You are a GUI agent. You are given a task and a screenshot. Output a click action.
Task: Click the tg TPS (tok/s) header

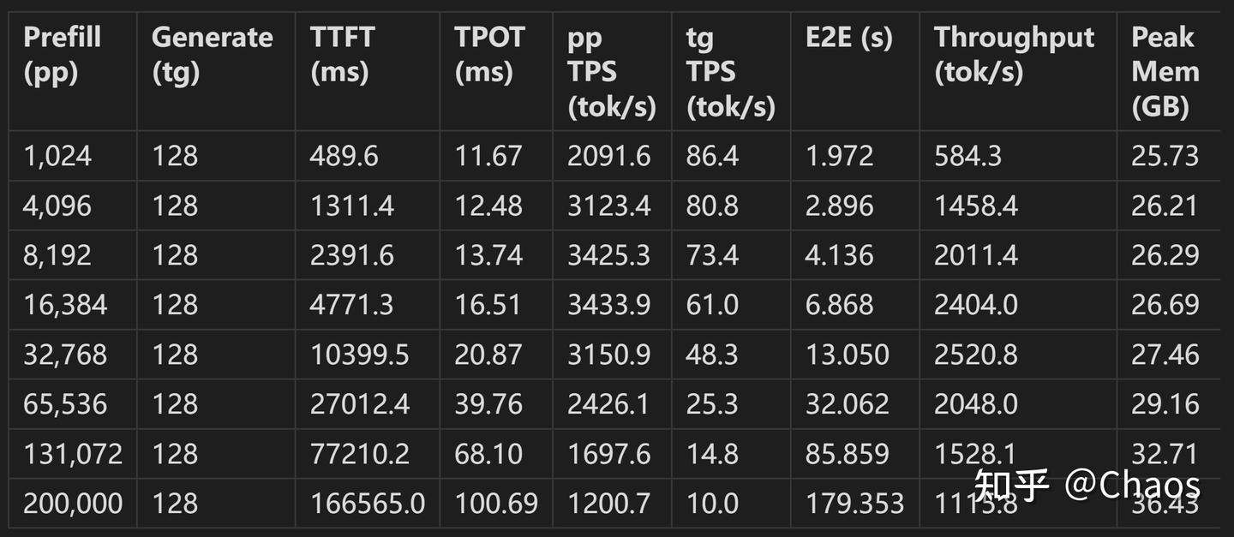[x=731, y=72]
